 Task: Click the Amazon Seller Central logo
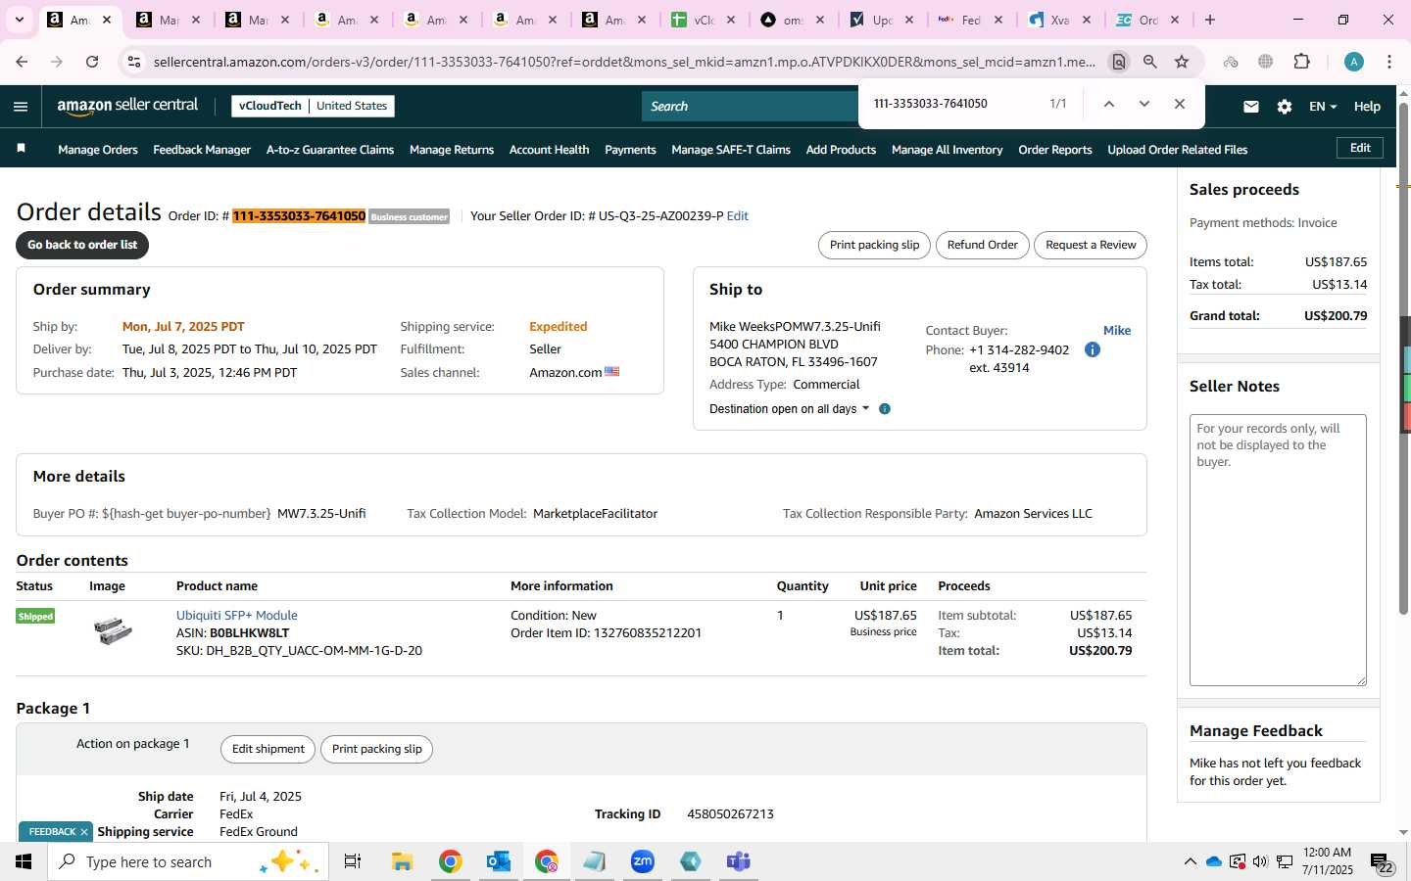coord(127,106)
